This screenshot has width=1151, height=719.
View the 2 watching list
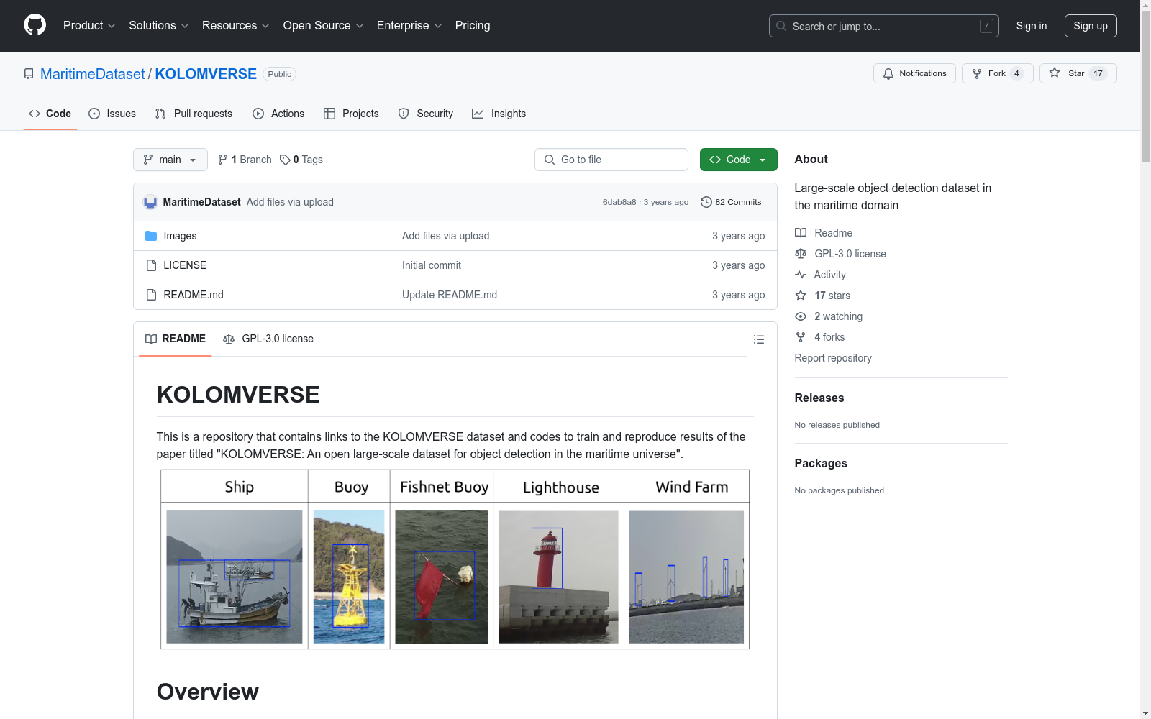click(829, 316)
